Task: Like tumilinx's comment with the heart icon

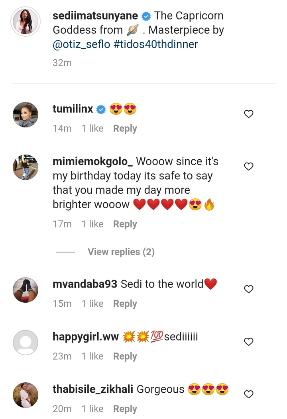Action: coord(249,114)
